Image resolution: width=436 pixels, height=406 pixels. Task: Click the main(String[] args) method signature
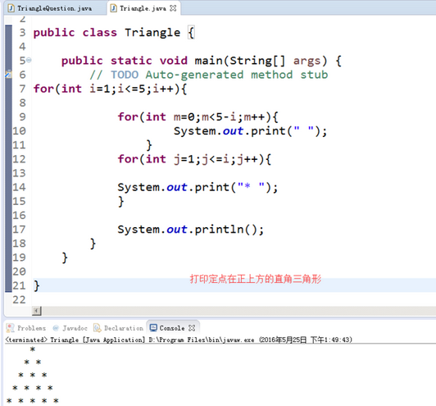point(261,61)
